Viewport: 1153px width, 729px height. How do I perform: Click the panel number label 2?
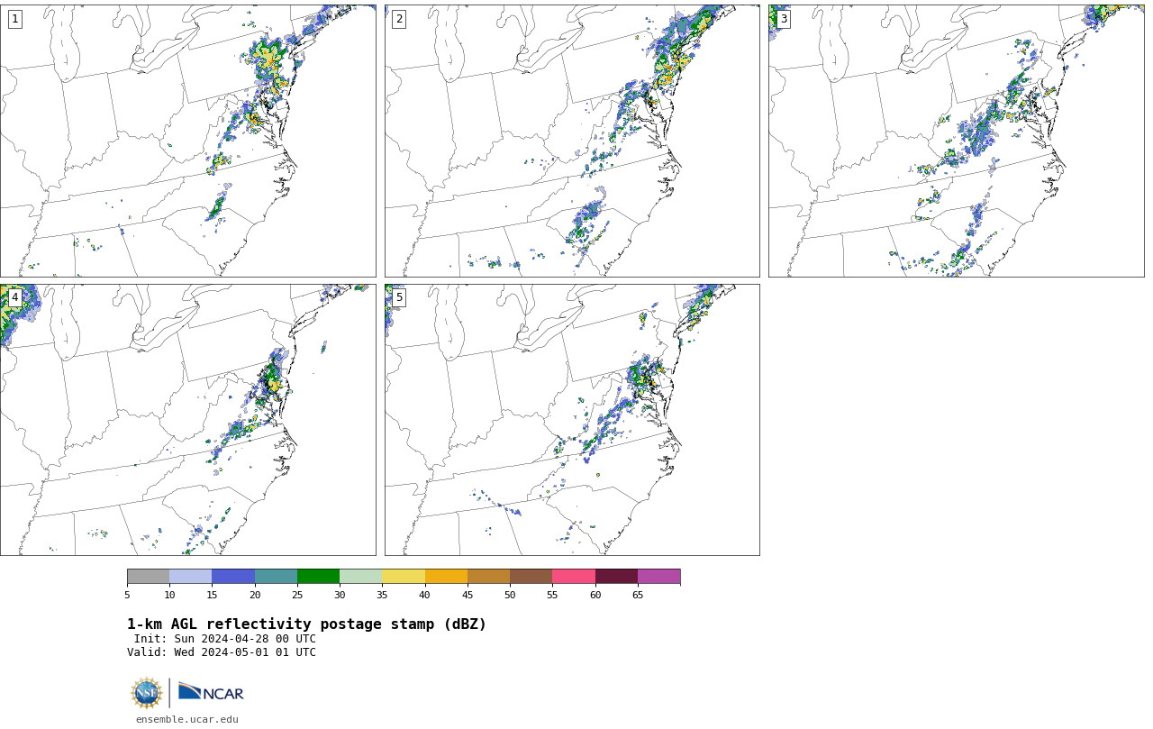click(399, 19)
